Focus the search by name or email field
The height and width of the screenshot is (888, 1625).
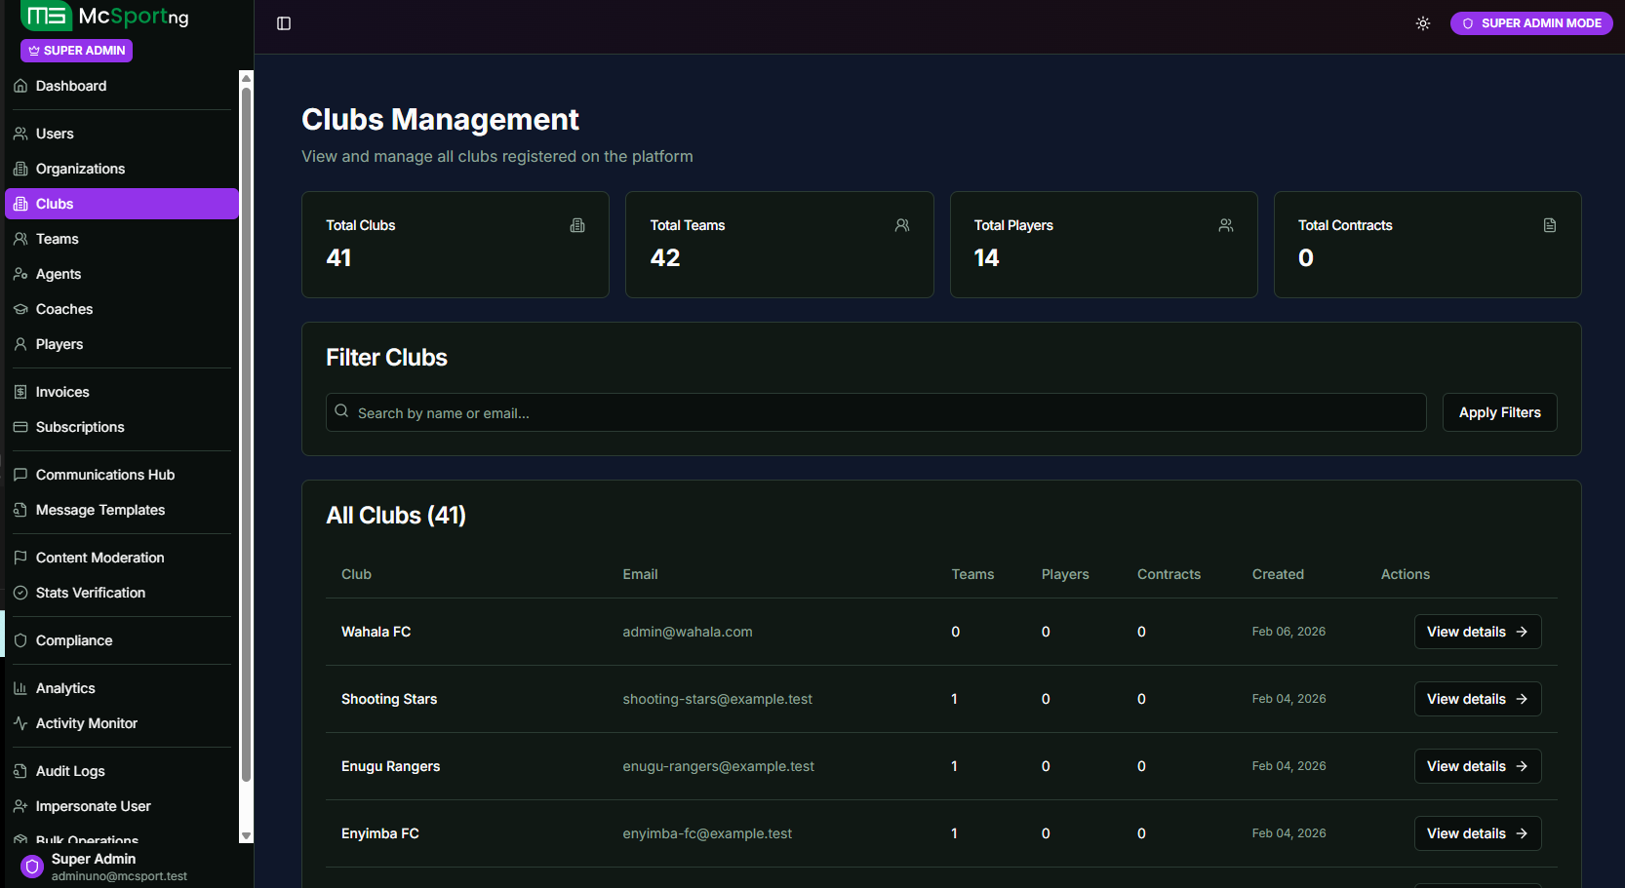[x=875, y=412]
